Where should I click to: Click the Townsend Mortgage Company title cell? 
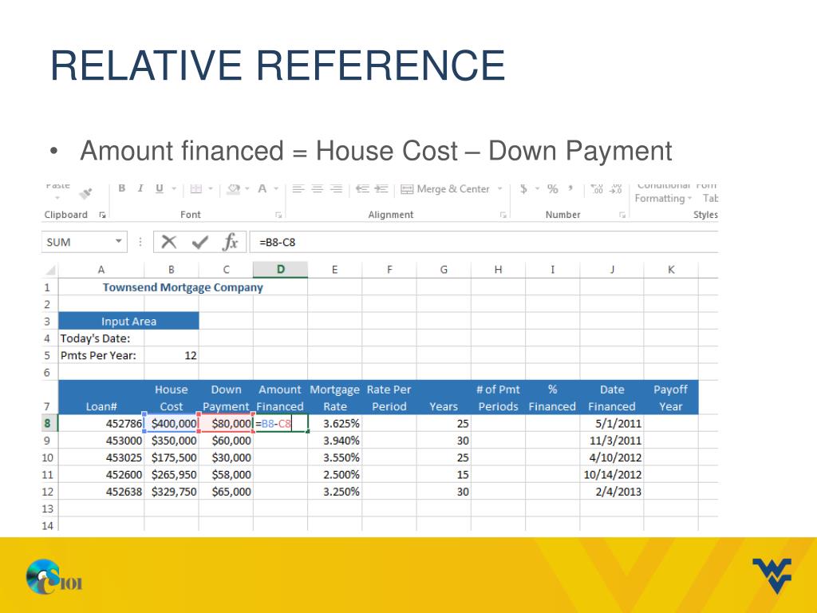[x=183, y=287]
